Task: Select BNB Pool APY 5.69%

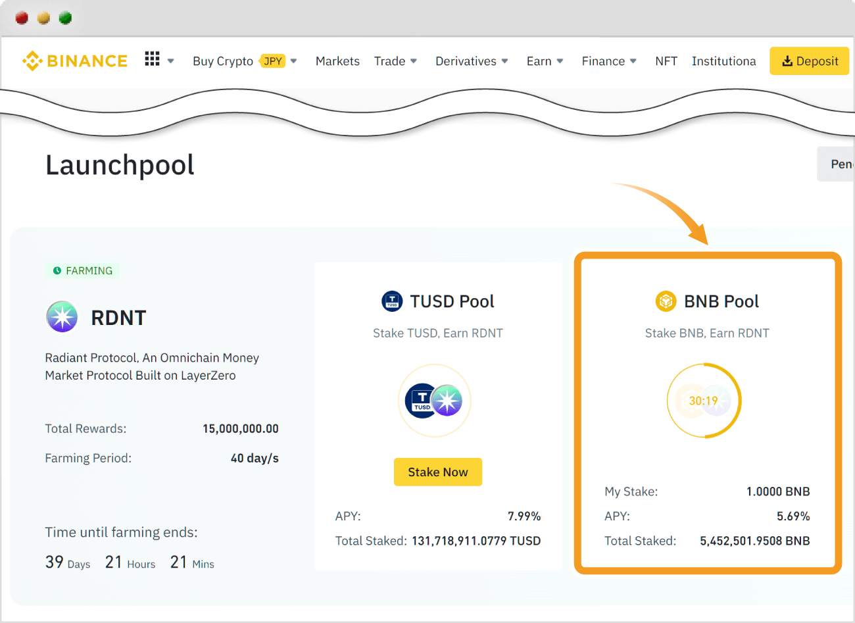Action: pos(793,516)
